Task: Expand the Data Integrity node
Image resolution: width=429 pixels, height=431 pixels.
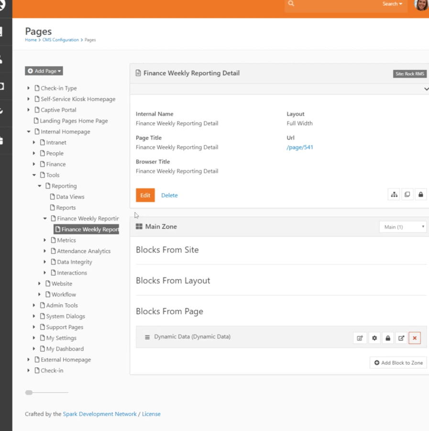Action: tap(45, 262)
